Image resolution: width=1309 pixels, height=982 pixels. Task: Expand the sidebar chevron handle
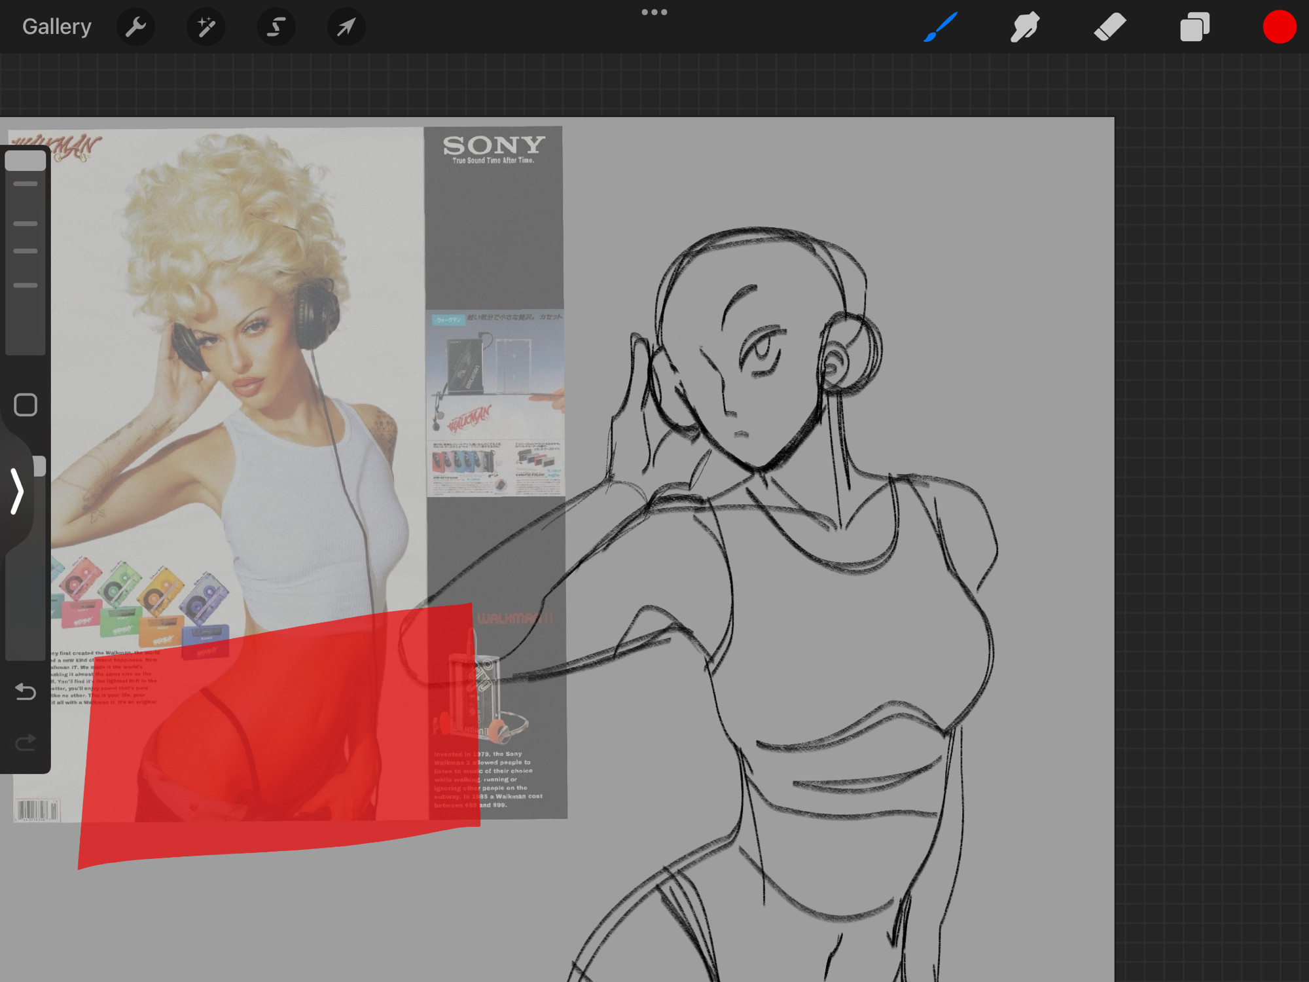pyautogui.click(x=17, y=491)
